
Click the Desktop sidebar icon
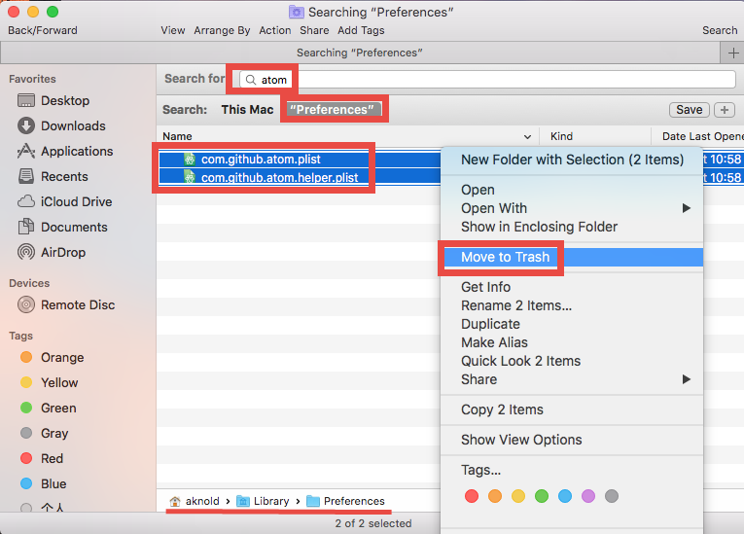[26, 100]
